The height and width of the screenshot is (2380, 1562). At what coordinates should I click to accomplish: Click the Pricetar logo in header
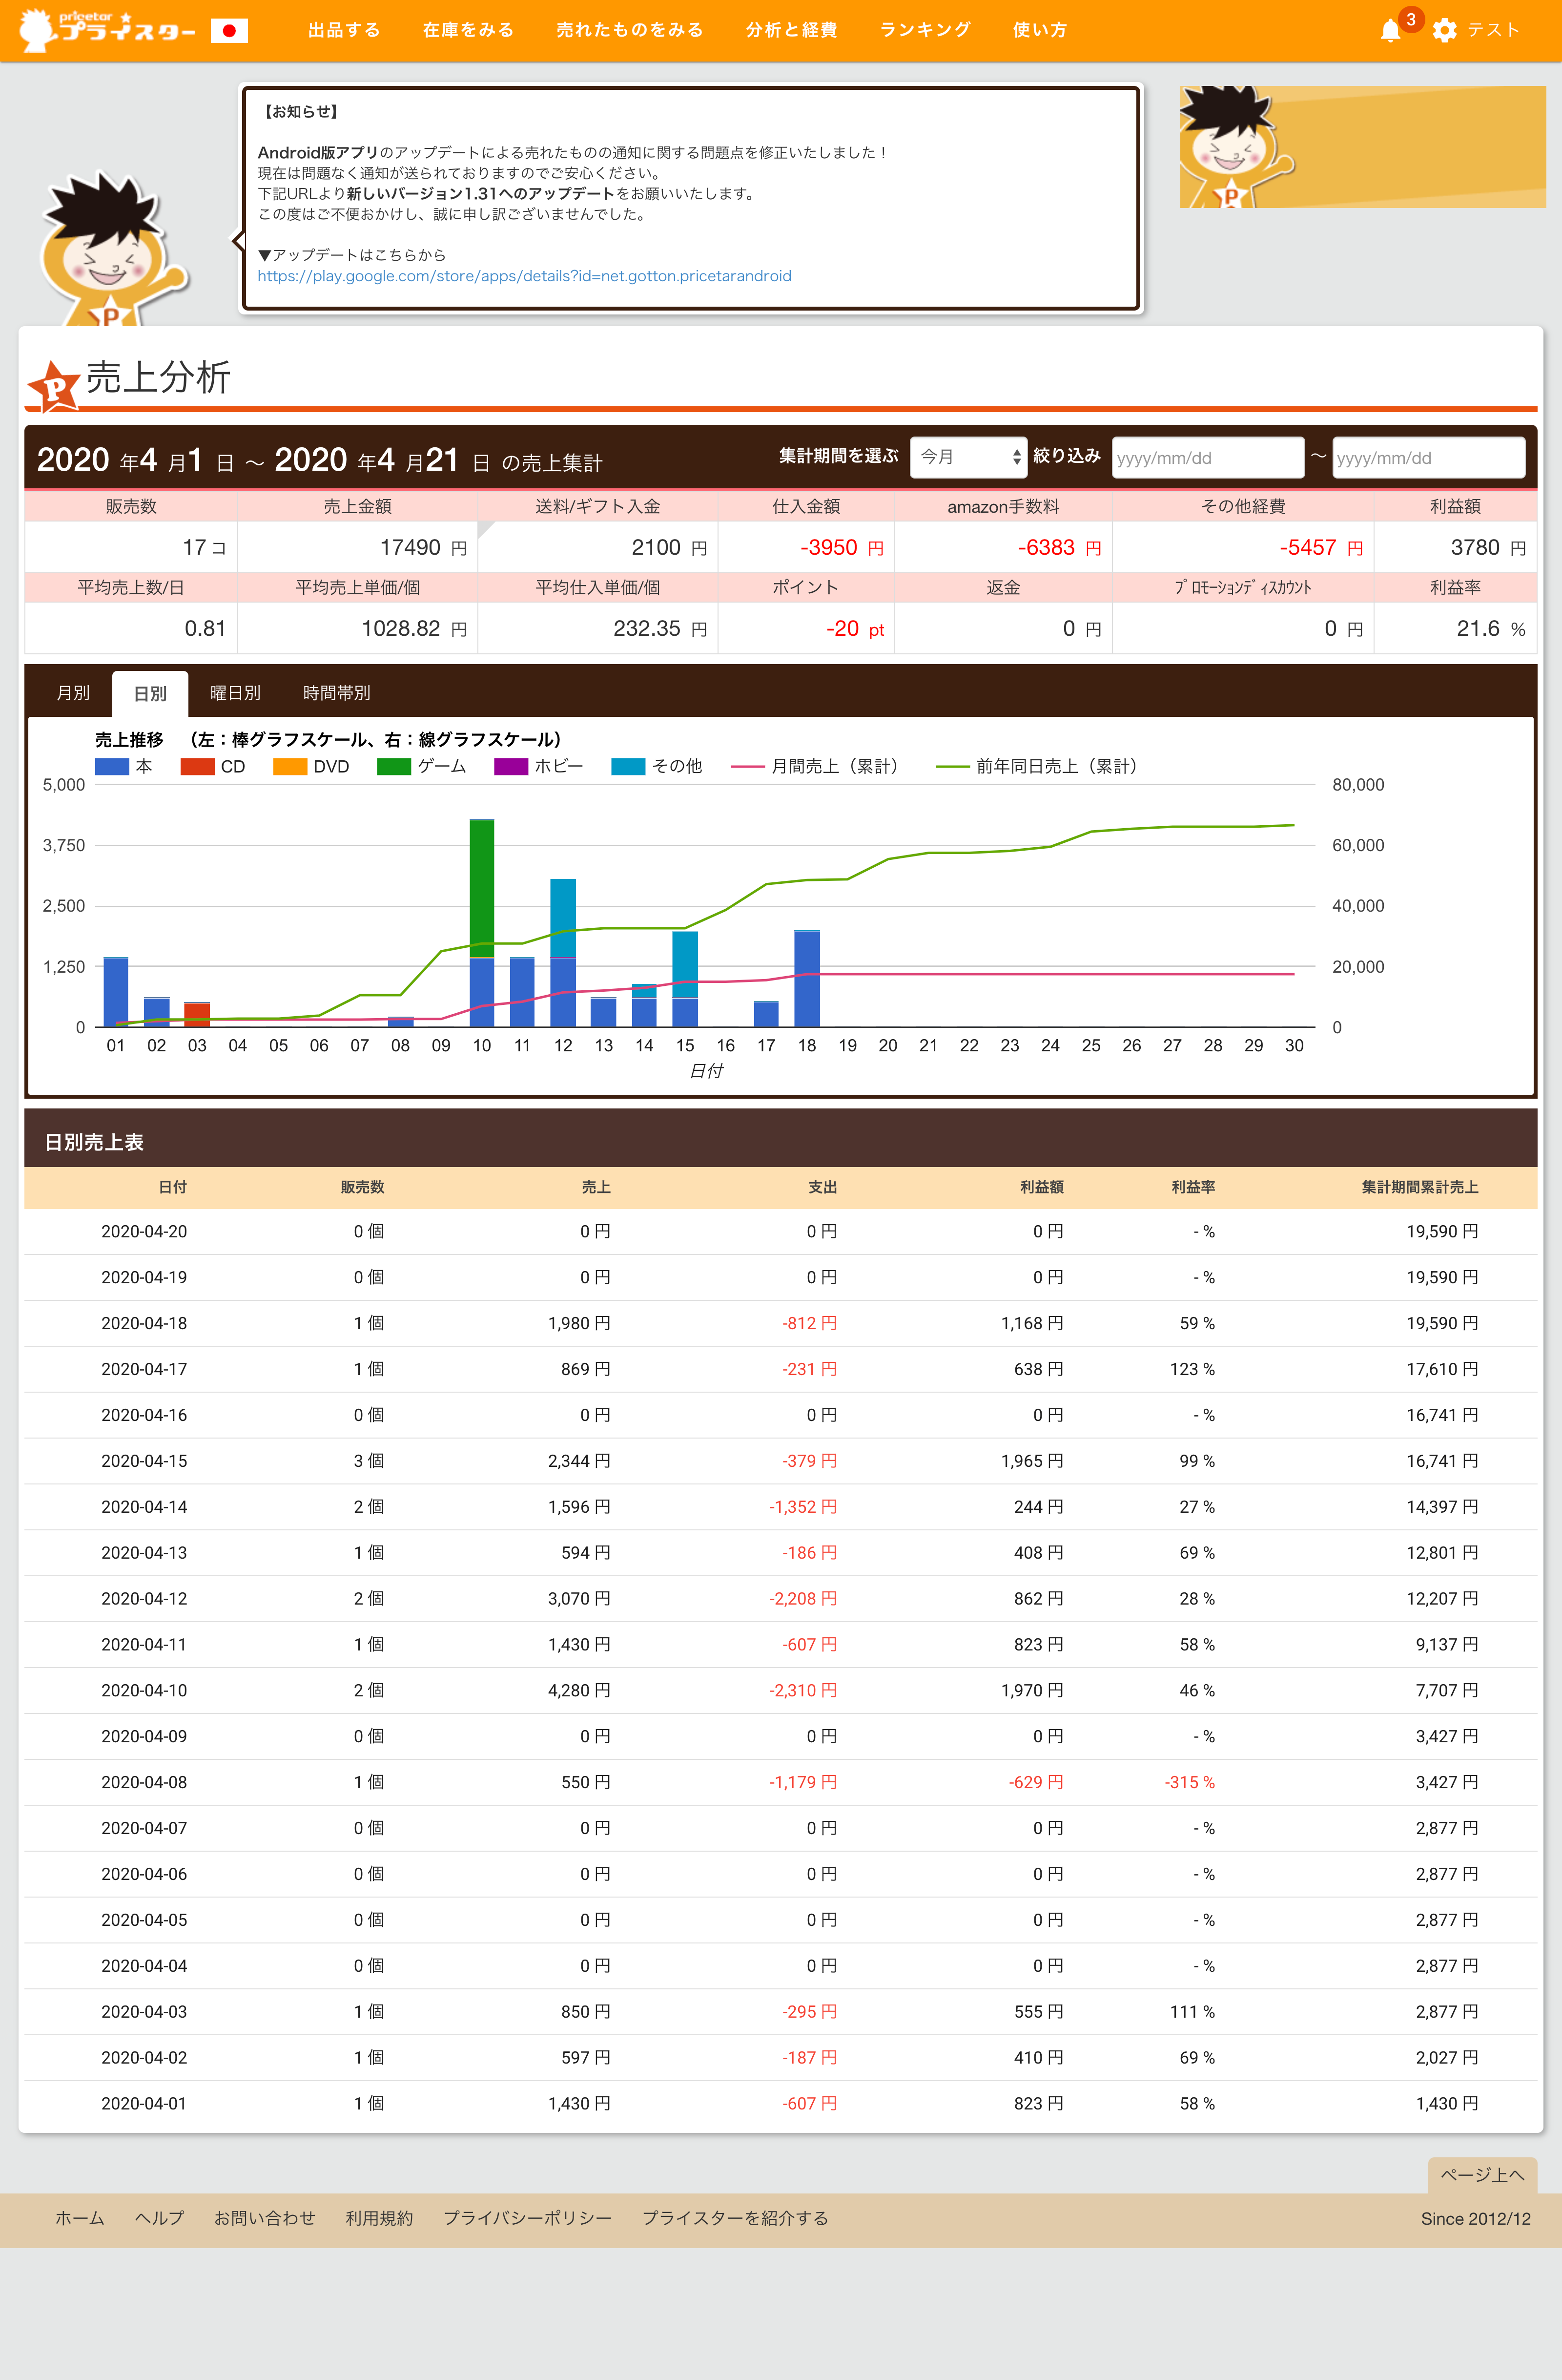(108, 30)
